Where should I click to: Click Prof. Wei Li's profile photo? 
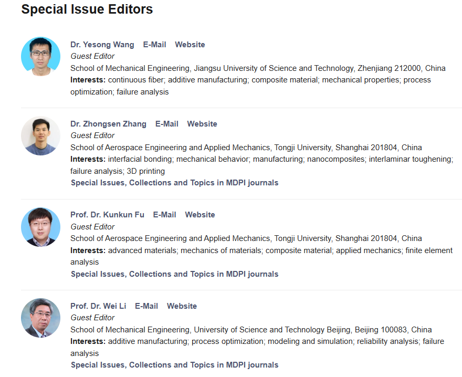point(40,318)
